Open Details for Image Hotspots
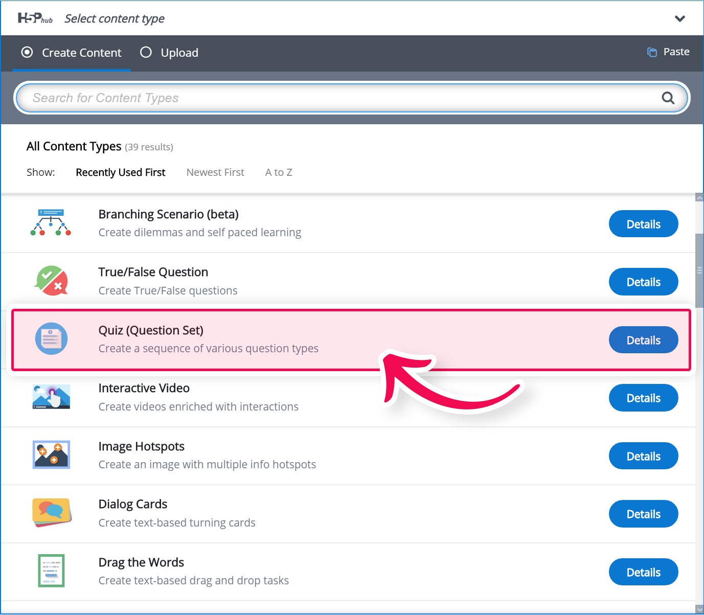The image size is (704, 615). click(x=643, y=456)
